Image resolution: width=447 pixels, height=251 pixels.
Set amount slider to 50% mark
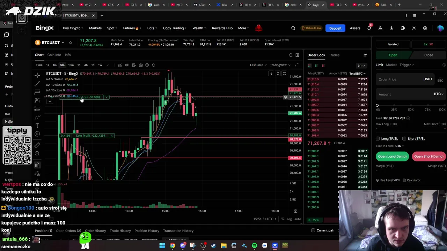click(x=411, y=105)
